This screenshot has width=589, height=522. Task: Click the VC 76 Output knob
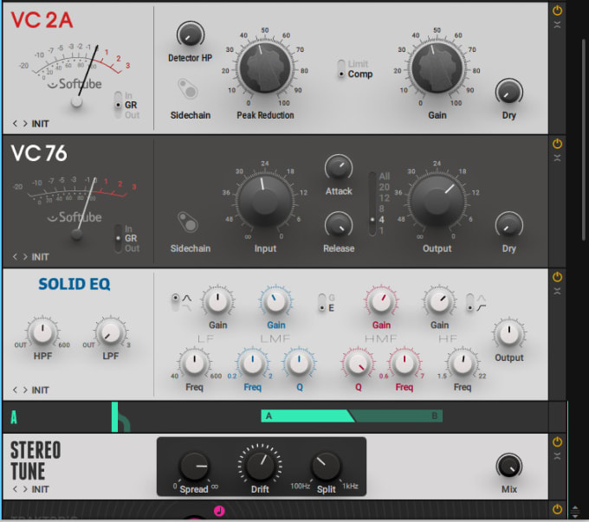click(x=437, y=202)
